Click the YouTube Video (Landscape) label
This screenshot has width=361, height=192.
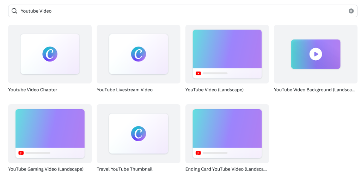pyautogui.click(x=214, y=90)
